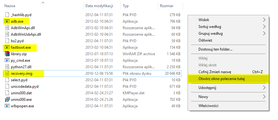Select the unins000.dat file name
278x120 pixels.
pos(21,93)
